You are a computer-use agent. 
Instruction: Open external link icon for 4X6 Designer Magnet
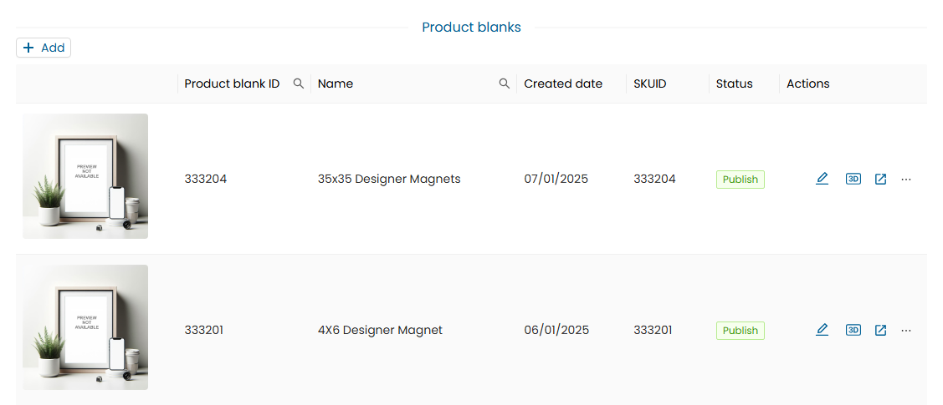[x=880, y=330]
